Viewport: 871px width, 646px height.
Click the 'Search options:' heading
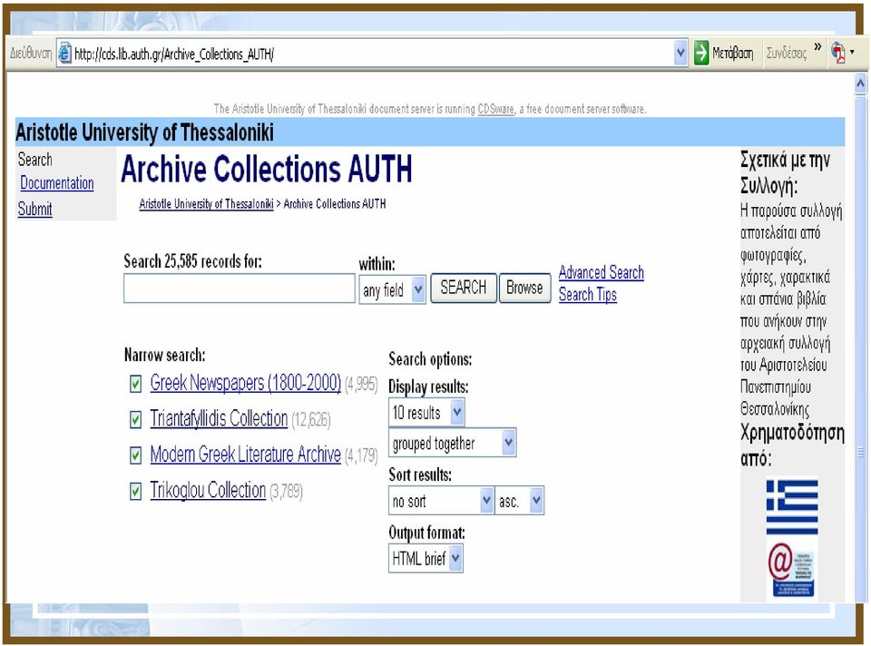tap(430, 359)
